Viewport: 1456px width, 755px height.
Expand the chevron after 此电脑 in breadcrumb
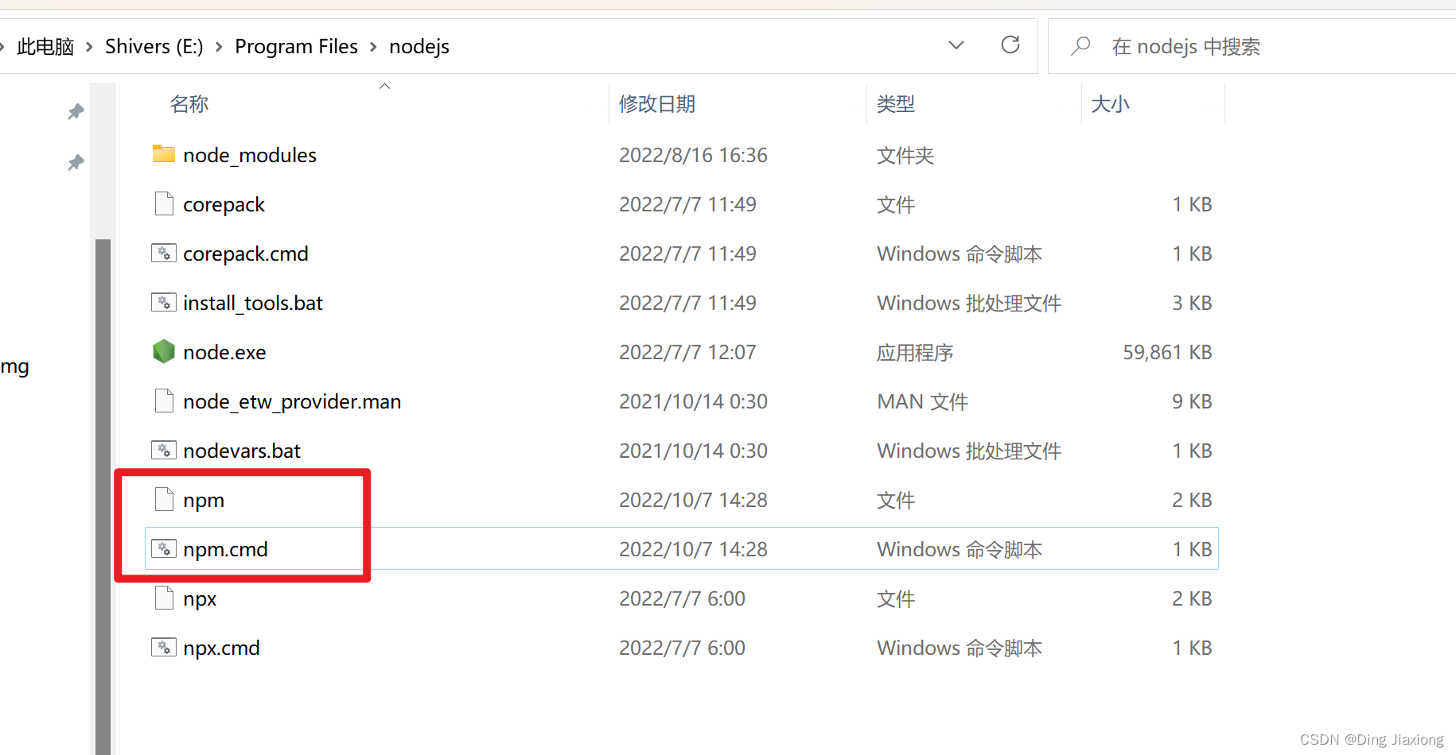pos(89,47)
